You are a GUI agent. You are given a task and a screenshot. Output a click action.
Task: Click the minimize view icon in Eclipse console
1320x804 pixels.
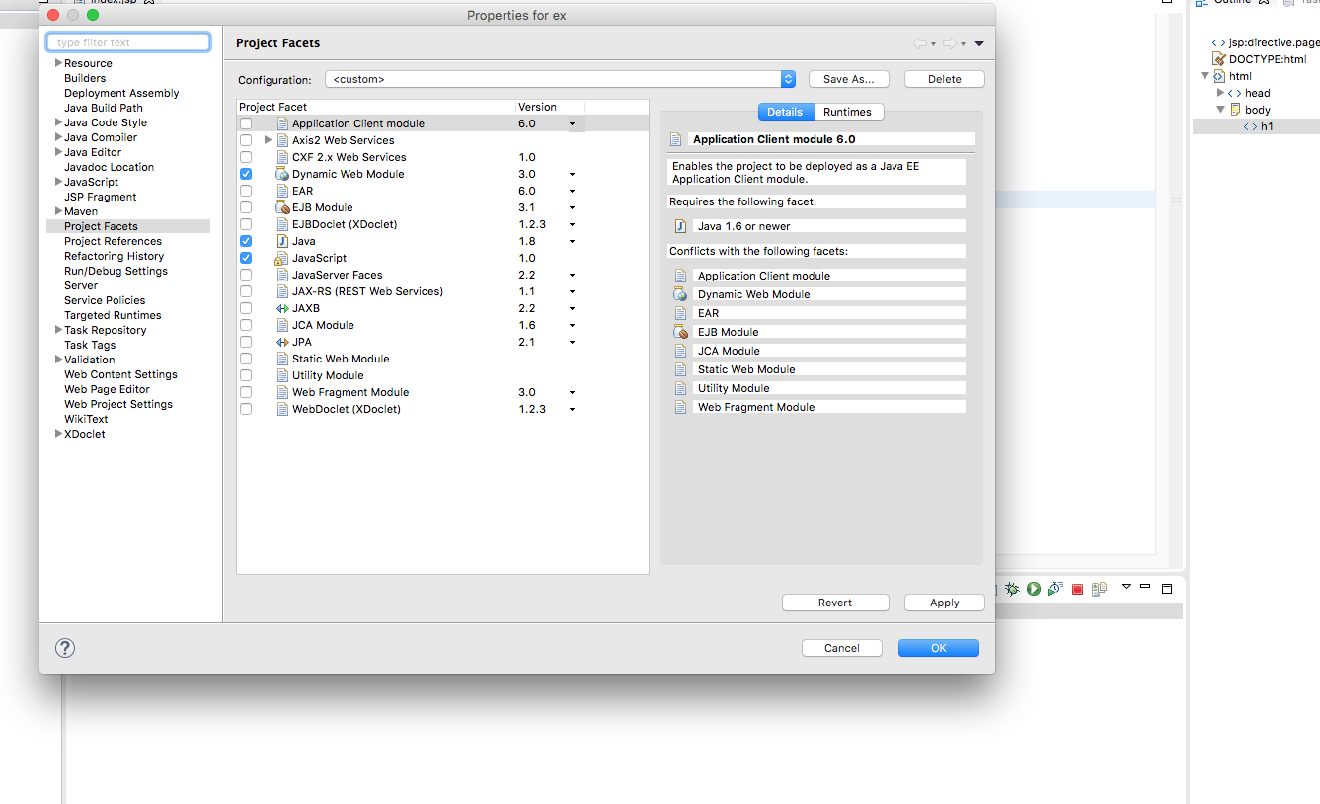(1146, 587)
